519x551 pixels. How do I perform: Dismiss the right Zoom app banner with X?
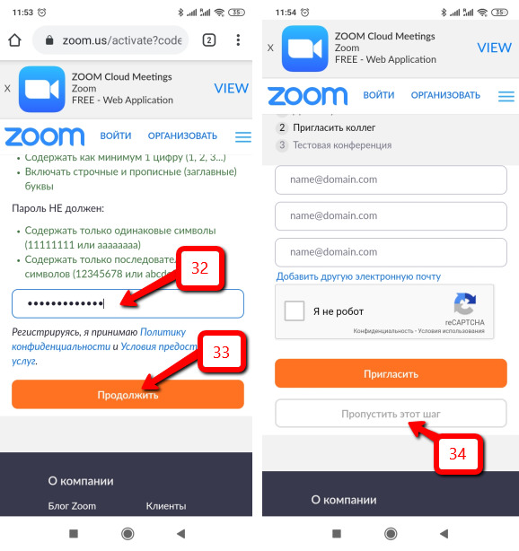[270, 48]
